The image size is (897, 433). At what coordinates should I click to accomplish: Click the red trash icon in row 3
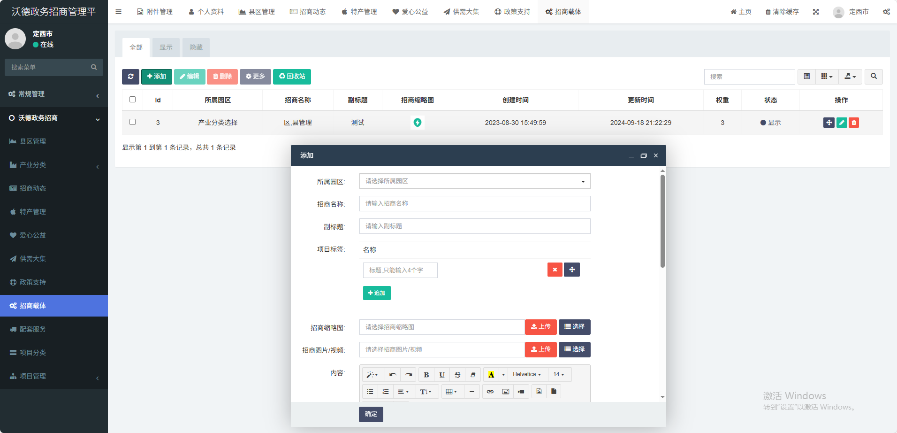pyautogui.click(x=854, y=123)
